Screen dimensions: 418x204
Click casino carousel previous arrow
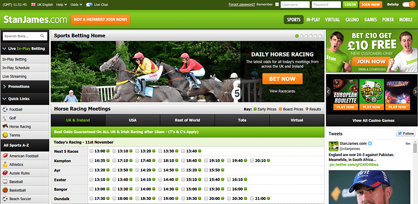coord(328,92)
